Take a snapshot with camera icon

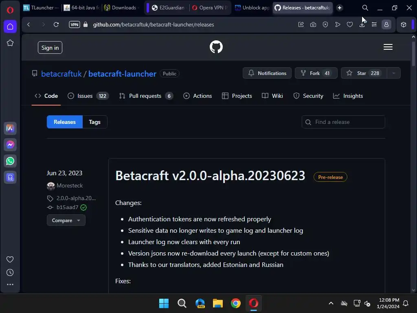[x=313, y=24]
